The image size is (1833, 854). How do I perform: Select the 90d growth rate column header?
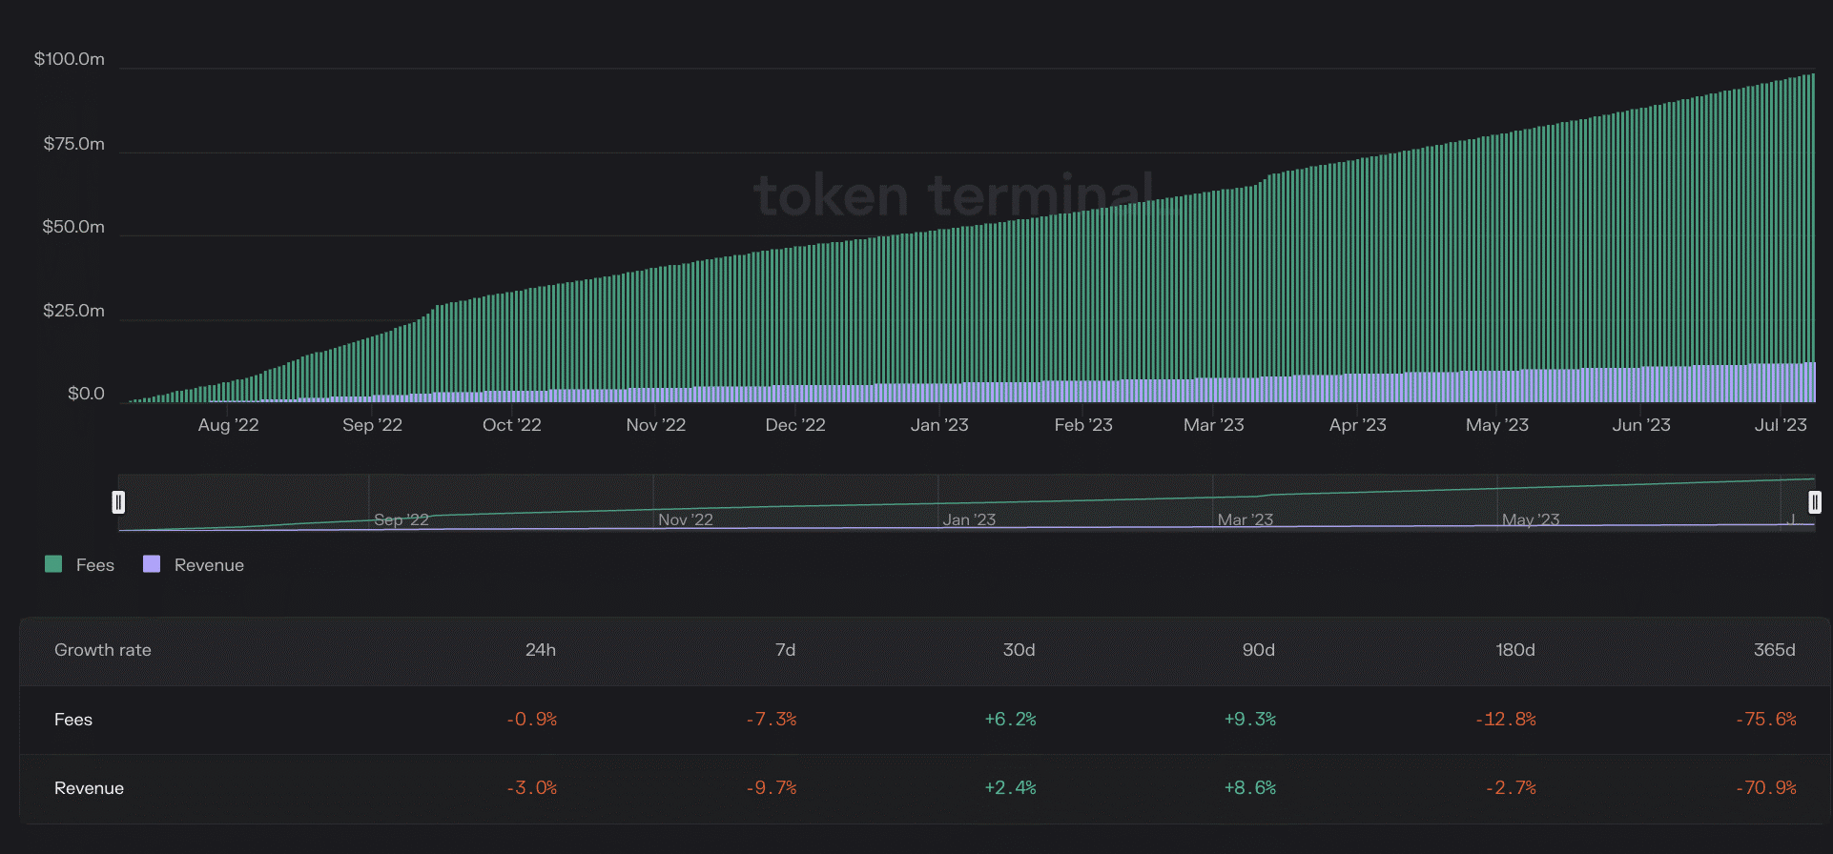pyautogui.click(x=1259, y=650)
